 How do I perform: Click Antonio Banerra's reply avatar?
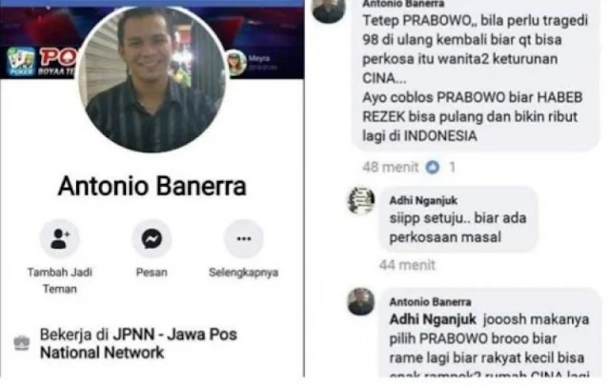[x=361, y=301]
